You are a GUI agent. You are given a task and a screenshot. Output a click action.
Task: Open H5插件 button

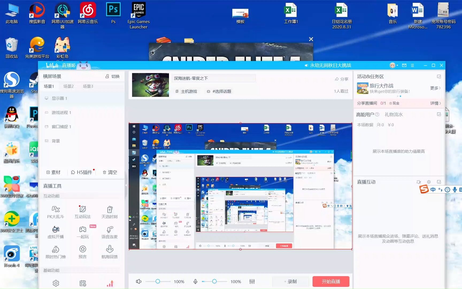pyautogui.click(x=82, y=172)
